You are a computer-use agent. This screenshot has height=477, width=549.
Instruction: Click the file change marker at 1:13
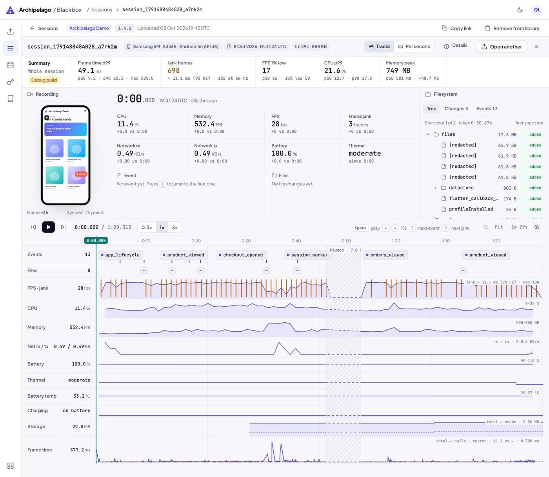pyautogui.click(x=463, y=270)
